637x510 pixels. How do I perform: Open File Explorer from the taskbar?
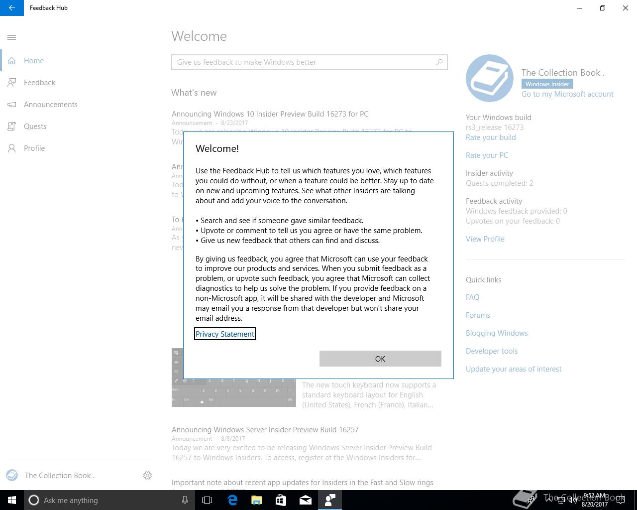256,500
